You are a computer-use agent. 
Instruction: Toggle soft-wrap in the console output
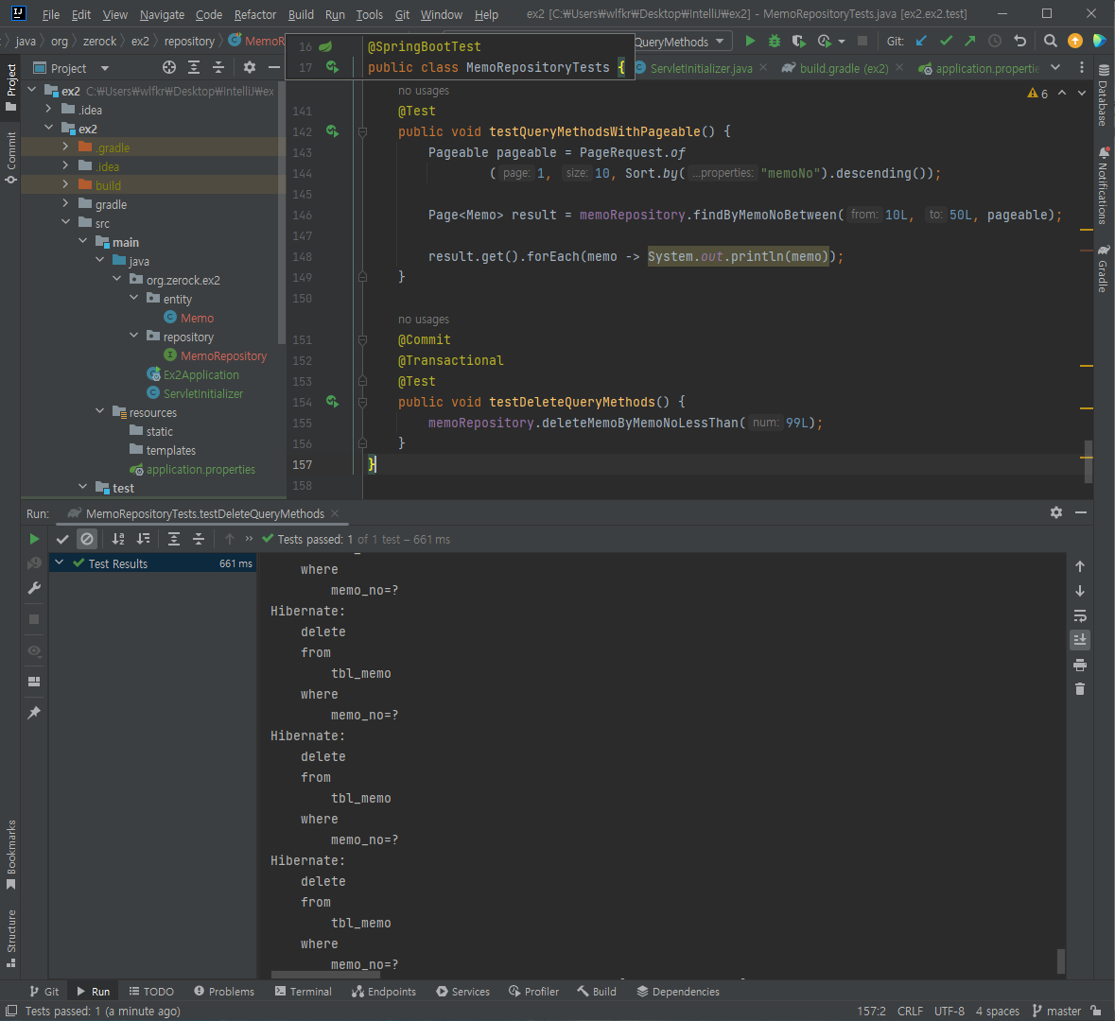(1079, 615)
